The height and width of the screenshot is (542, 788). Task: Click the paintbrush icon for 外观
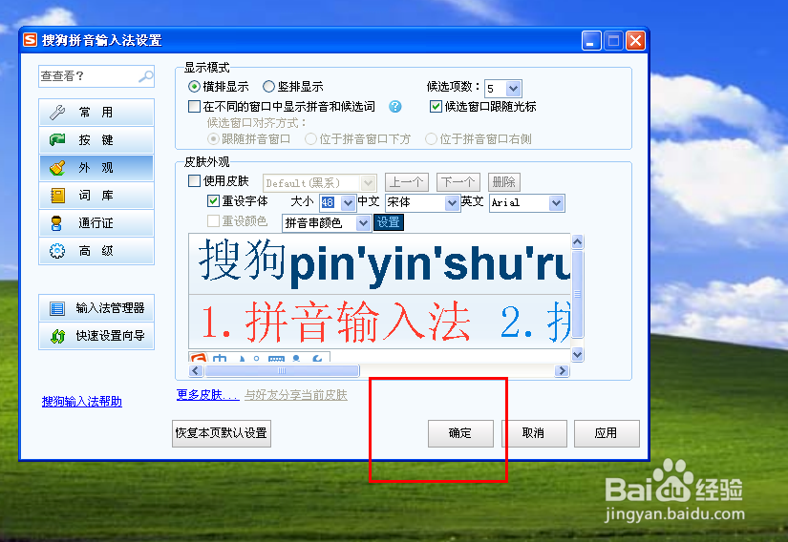click(57, 168)
